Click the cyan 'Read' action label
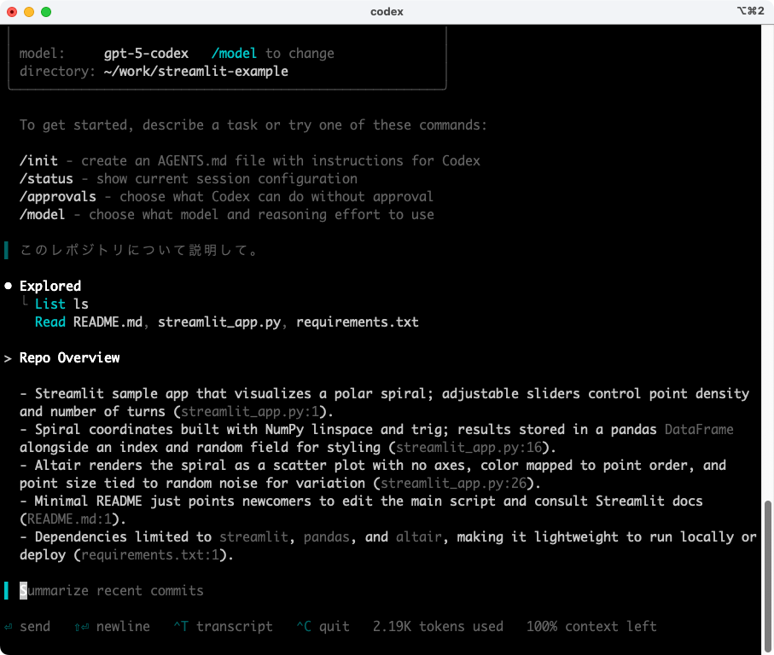 click(x=49, y=322)
